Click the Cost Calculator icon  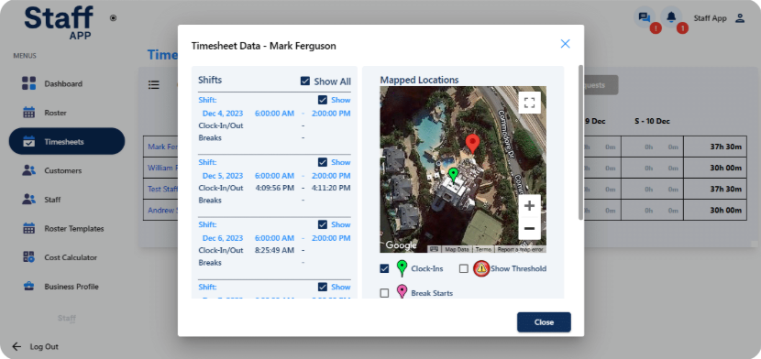29,257
